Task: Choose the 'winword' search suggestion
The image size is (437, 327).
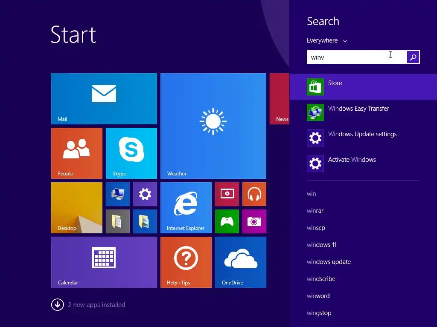Action: coord(318,296)
